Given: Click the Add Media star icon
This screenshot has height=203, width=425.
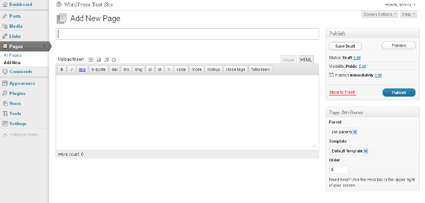Looking at the screenshot, I should click(114, 59).
